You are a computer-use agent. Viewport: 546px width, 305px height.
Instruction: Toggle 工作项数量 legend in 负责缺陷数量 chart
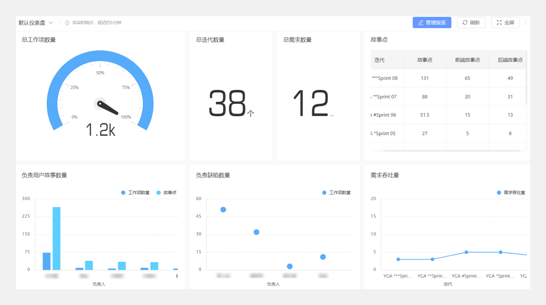[x=337, y=193]
